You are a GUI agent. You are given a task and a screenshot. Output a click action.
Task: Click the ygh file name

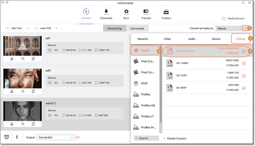pyautogui.click(x=48, y=38)
